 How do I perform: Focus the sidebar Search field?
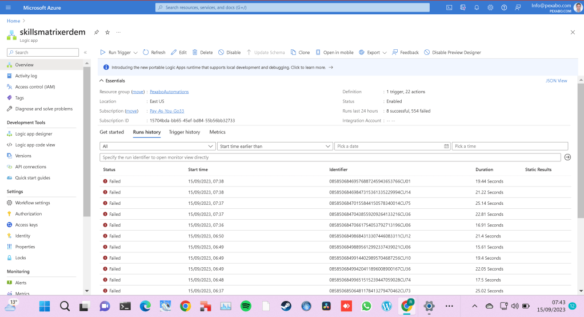point(43,53)
